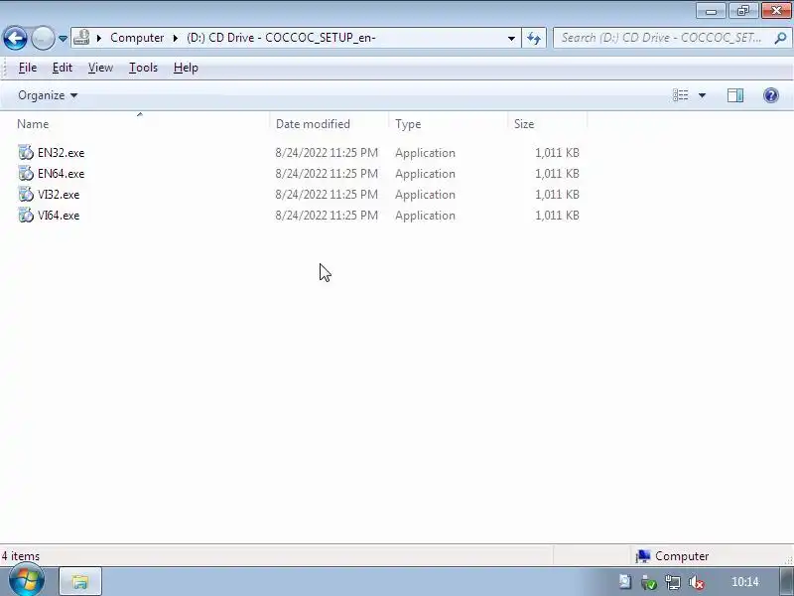Viewport: 794px width, 596px height.
Task: Open the address bar history dropdown
Action: tap(511, 38)
